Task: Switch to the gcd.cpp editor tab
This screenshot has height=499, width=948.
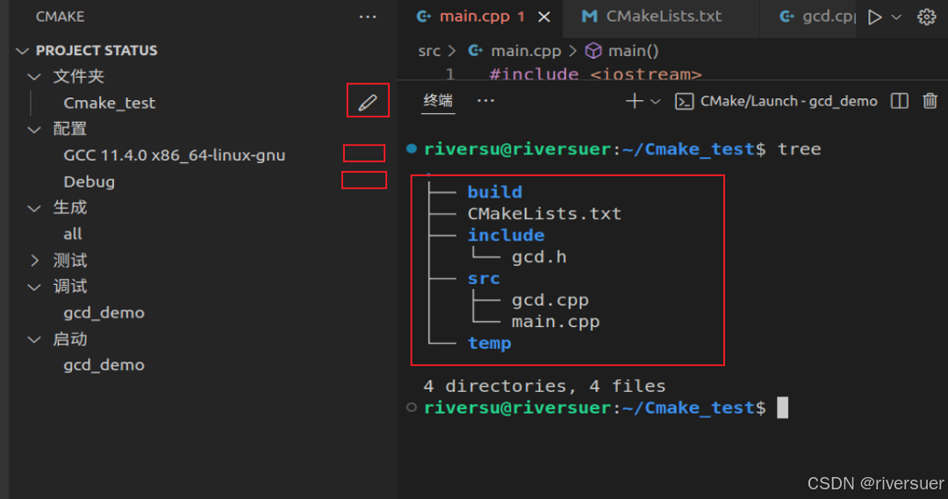Action: (x=825, y=17)
